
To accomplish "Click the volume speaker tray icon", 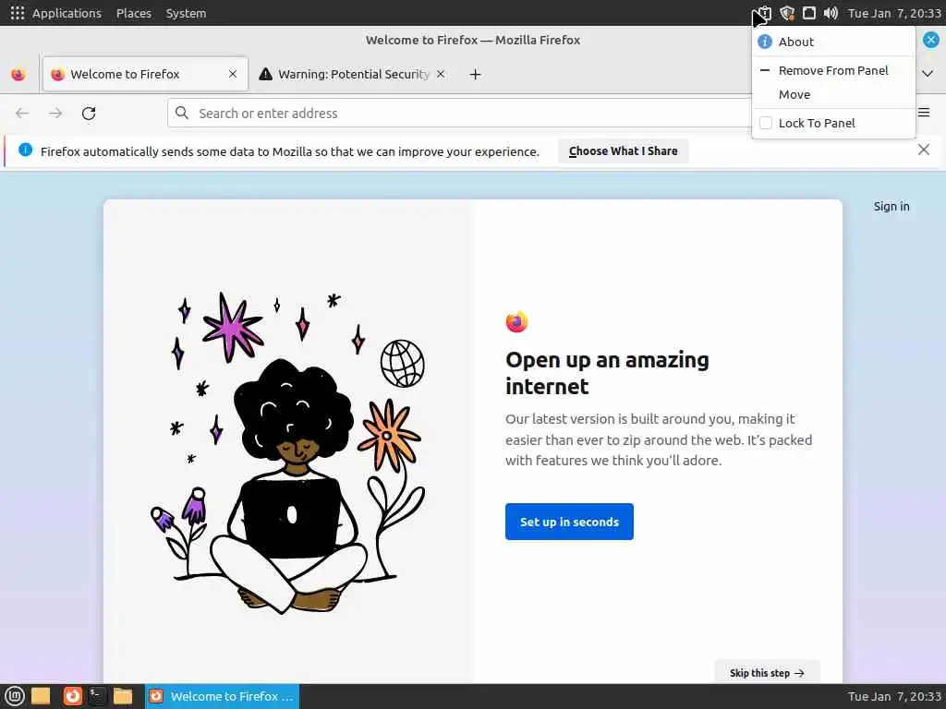I will point(831,13).
